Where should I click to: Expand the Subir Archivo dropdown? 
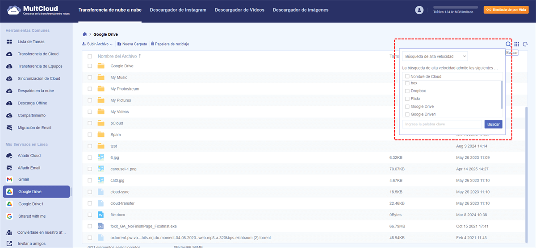coord(97,44)
